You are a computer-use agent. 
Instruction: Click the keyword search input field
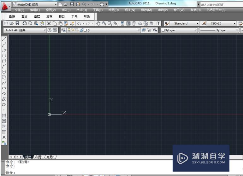(222, 5)
